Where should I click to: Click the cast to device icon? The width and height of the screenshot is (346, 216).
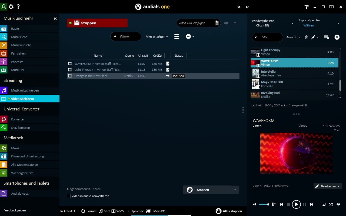(x=324, y=204)
